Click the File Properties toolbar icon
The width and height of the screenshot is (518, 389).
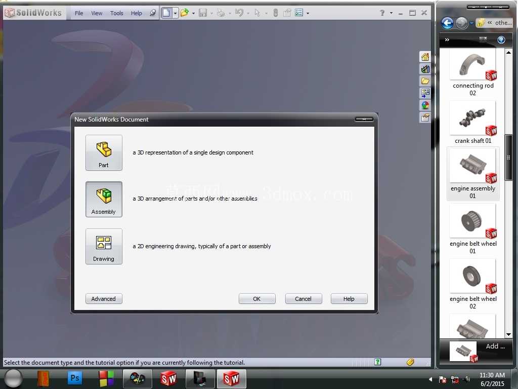tap(287, 13)
